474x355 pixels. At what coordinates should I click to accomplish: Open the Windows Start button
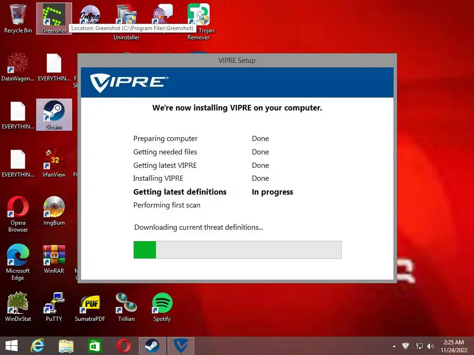tap(12, 346)
